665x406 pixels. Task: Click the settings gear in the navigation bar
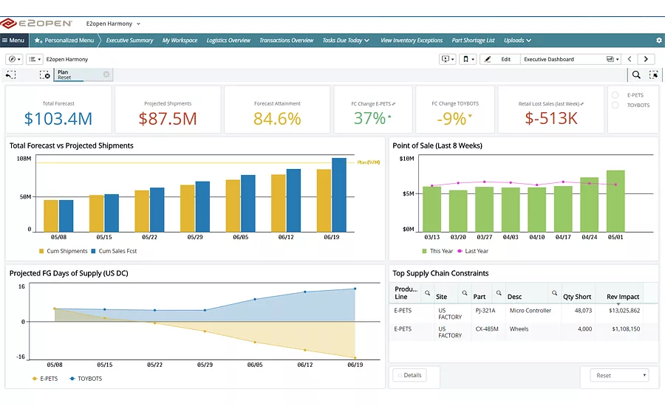click(x=658, y=41)
